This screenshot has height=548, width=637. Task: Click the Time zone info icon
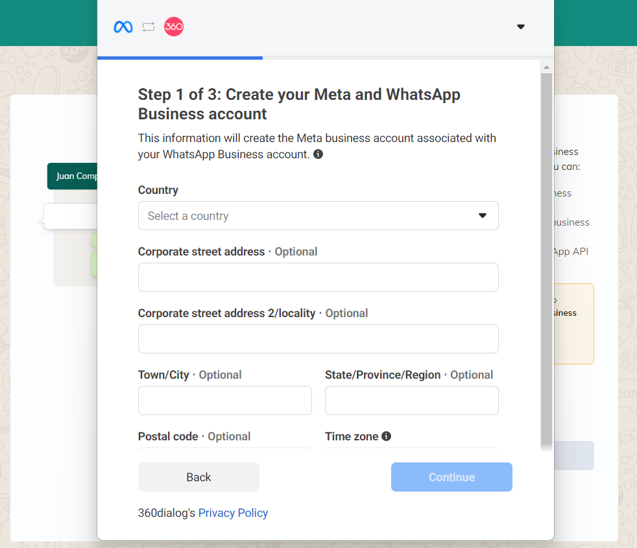387,436
